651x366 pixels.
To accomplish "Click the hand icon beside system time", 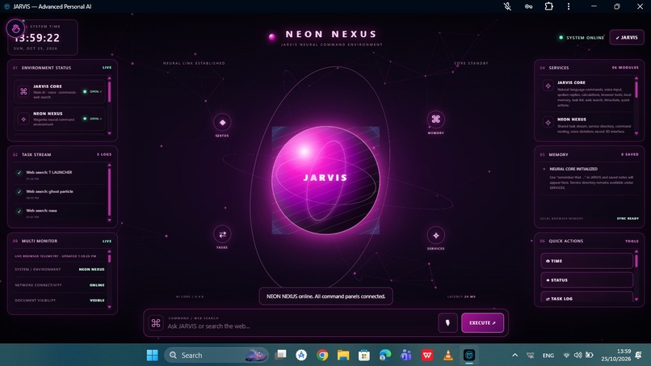I will click(16, 28).
